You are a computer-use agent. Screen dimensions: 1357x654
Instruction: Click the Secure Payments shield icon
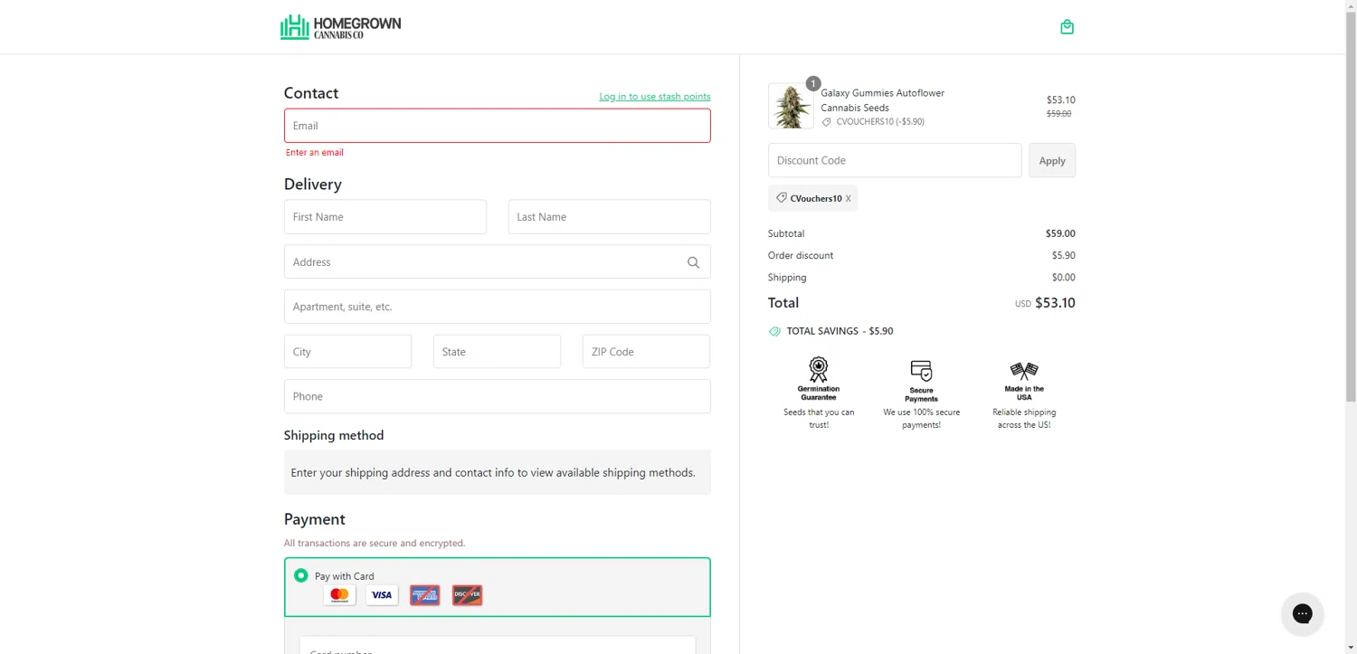[x=921, y=371]
